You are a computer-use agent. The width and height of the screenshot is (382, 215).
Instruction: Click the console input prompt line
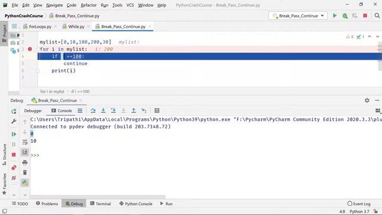pyautogui.click(x=206, y=155)
